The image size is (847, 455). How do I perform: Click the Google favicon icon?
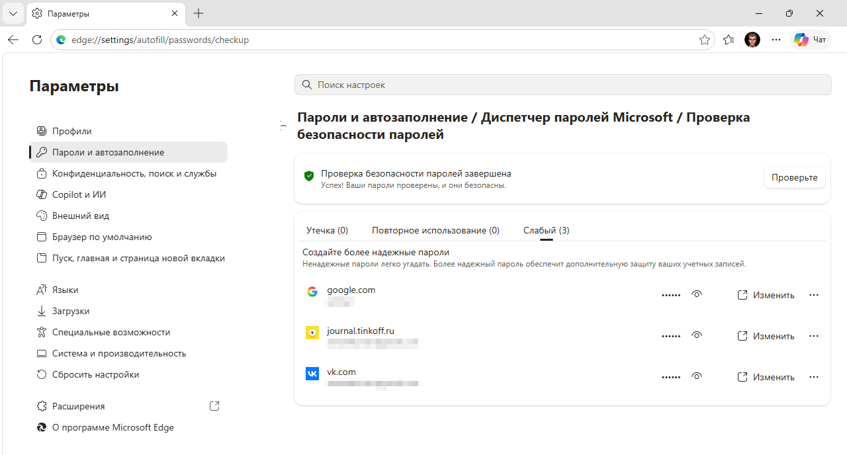(x=312, y=292)
